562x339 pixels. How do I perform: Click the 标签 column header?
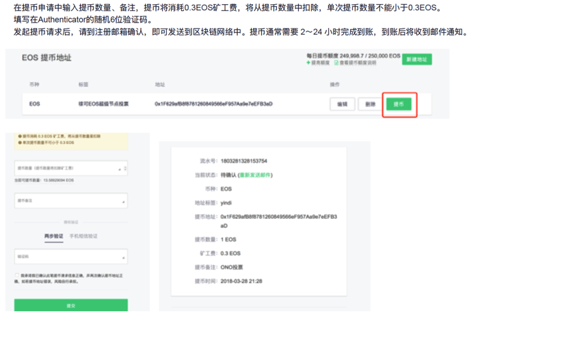click(83, 85)
